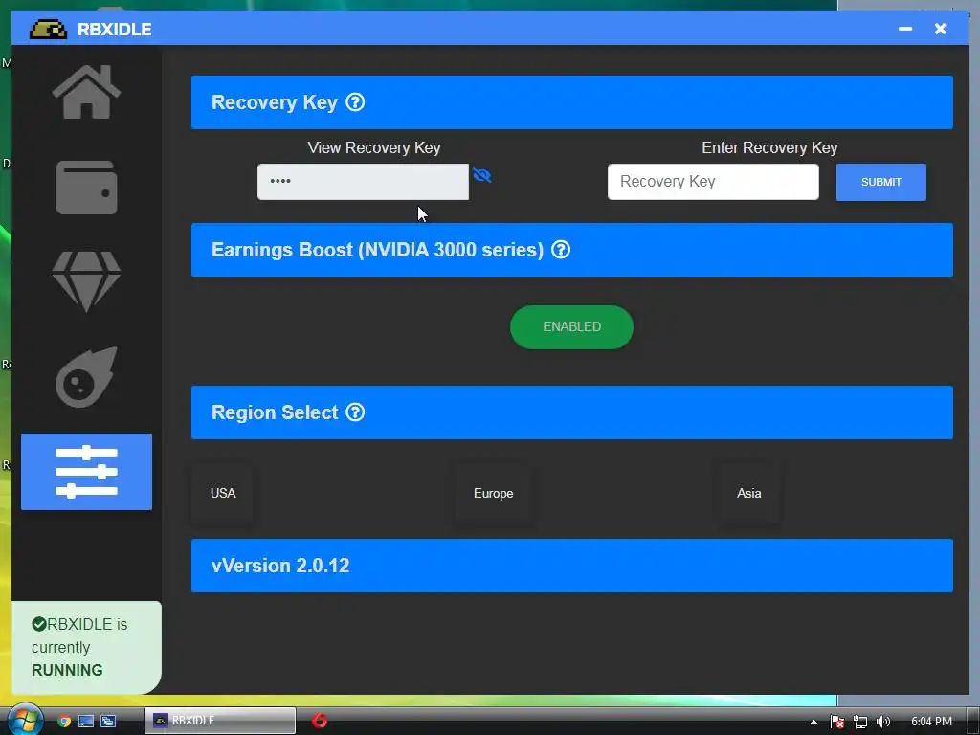Select the Settings sliders tab in sidebar
980x735 pixels.
tap(86, 472)
